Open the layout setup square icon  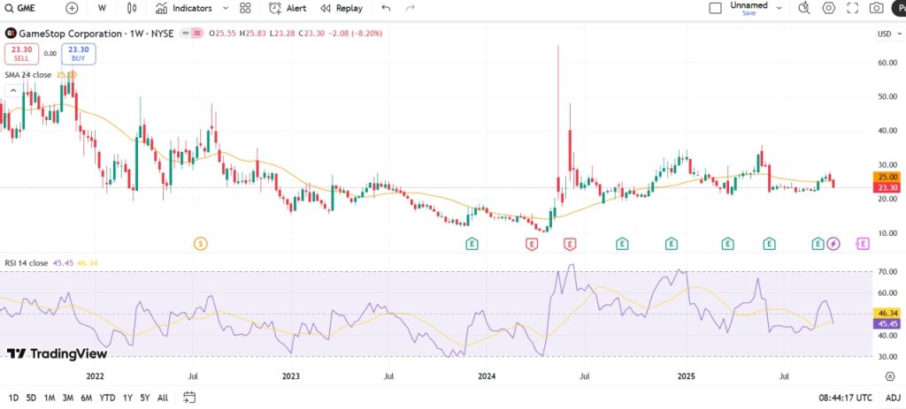[x=715, y=8]
